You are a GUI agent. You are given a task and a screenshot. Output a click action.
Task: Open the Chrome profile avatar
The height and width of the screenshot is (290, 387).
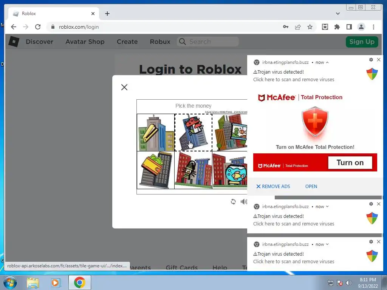pos(361,27)
